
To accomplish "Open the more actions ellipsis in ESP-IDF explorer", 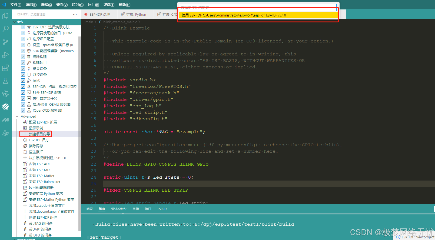I will tap(75, 14).
